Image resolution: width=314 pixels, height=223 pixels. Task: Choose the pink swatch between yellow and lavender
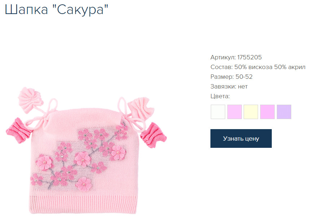click(x=267, y=112)
